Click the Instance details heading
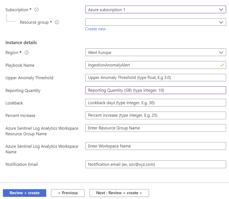Image resolution: width=229 pixels, height=199 pixels. point(21,43)
